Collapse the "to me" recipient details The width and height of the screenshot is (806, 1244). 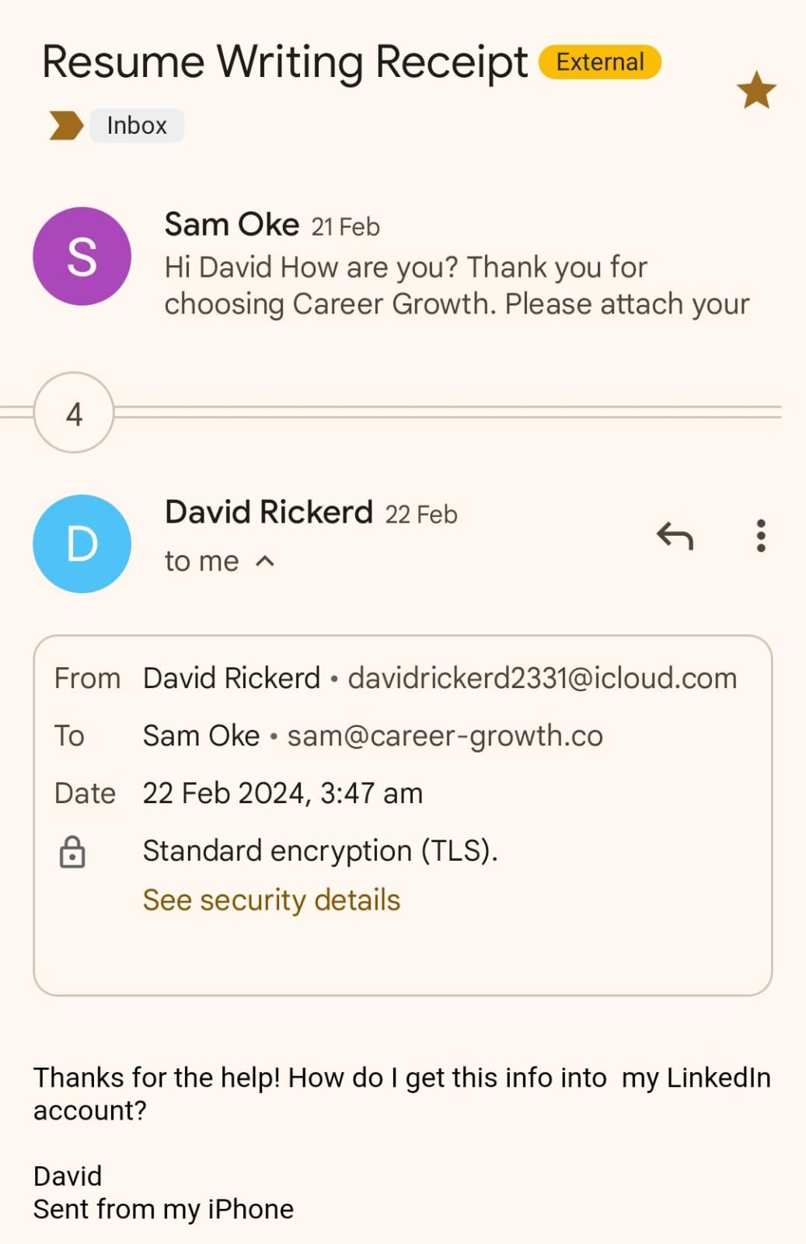(265, 561)
